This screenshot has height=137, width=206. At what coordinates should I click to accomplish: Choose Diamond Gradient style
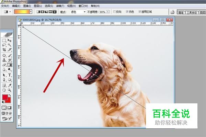click(55, 12)
